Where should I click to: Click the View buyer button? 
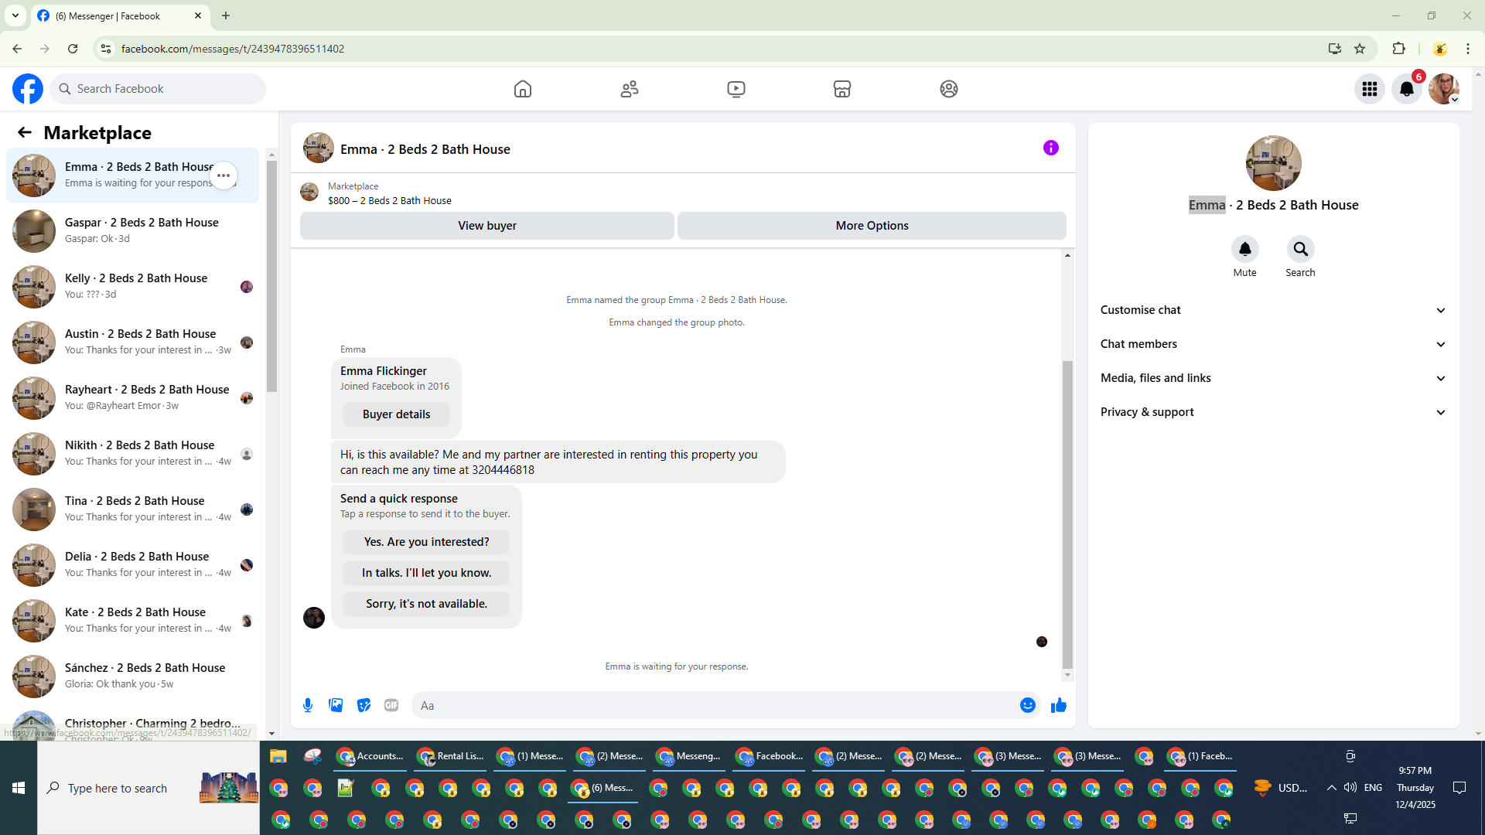pos(486,226)
